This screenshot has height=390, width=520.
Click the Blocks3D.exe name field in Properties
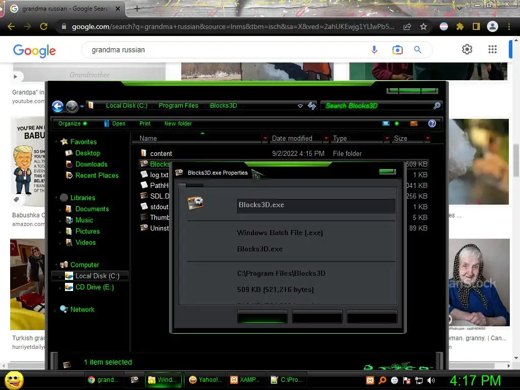(316, 205)
